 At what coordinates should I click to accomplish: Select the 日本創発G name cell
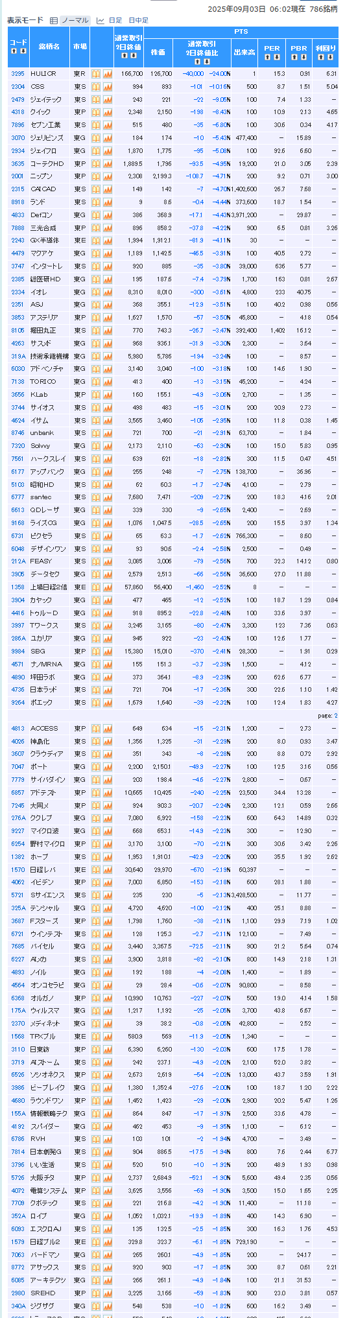(x=49, y=1152)
